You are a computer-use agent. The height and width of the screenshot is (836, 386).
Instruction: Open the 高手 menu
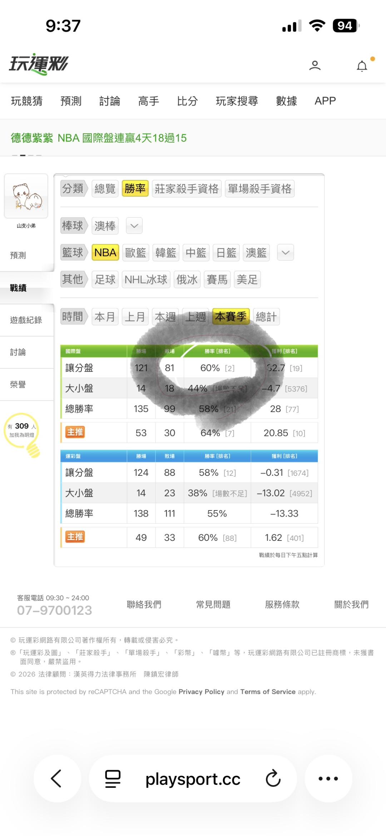(149, 101)
